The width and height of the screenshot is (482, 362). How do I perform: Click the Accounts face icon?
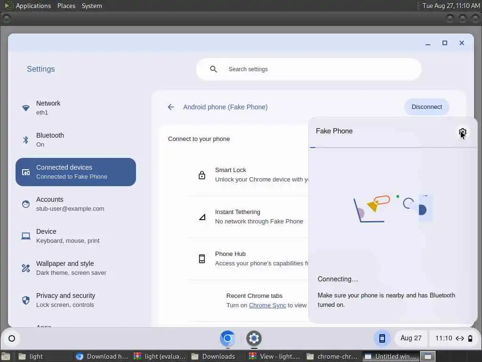[26, 204]
